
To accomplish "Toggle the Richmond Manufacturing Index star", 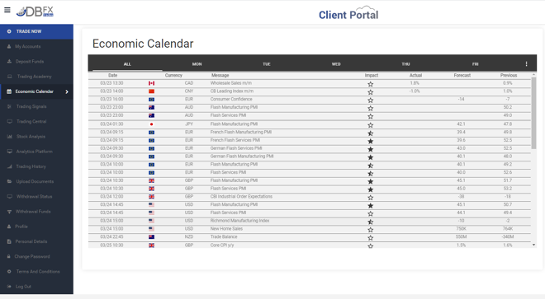I will [x=371, y=222].
